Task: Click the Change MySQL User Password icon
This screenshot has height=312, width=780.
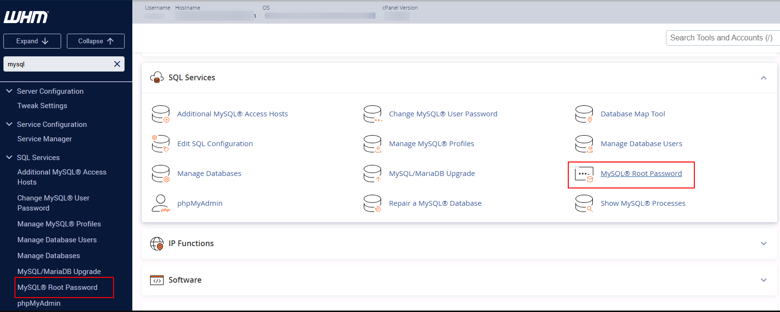Action: click(372, 114)
